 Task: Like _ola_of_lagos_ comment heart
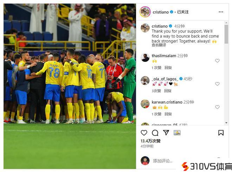(x=217, y=84)
